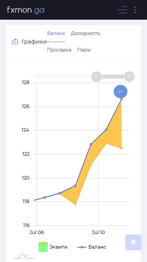Click the blue zoom-out minus circle

[x=120, y=92]
